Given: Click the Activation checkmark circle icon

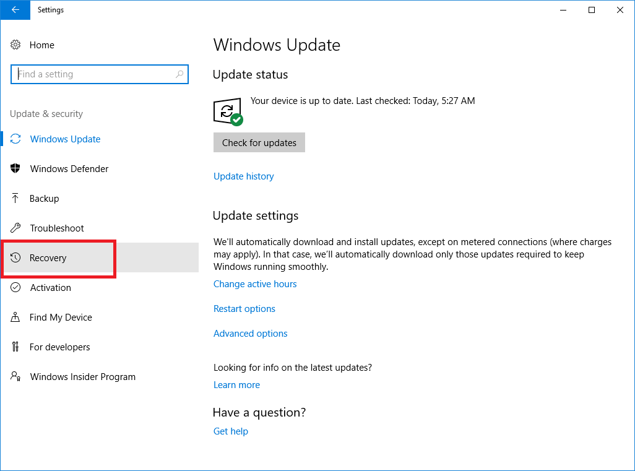Looking at the screenshot, I should 16,288.
